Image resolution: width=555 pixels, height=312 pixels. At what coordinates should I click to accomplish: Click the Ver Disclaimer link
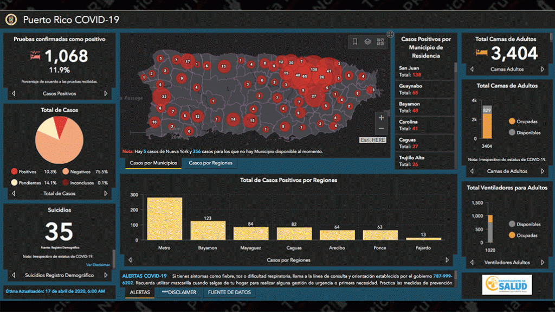coord(98,265)
